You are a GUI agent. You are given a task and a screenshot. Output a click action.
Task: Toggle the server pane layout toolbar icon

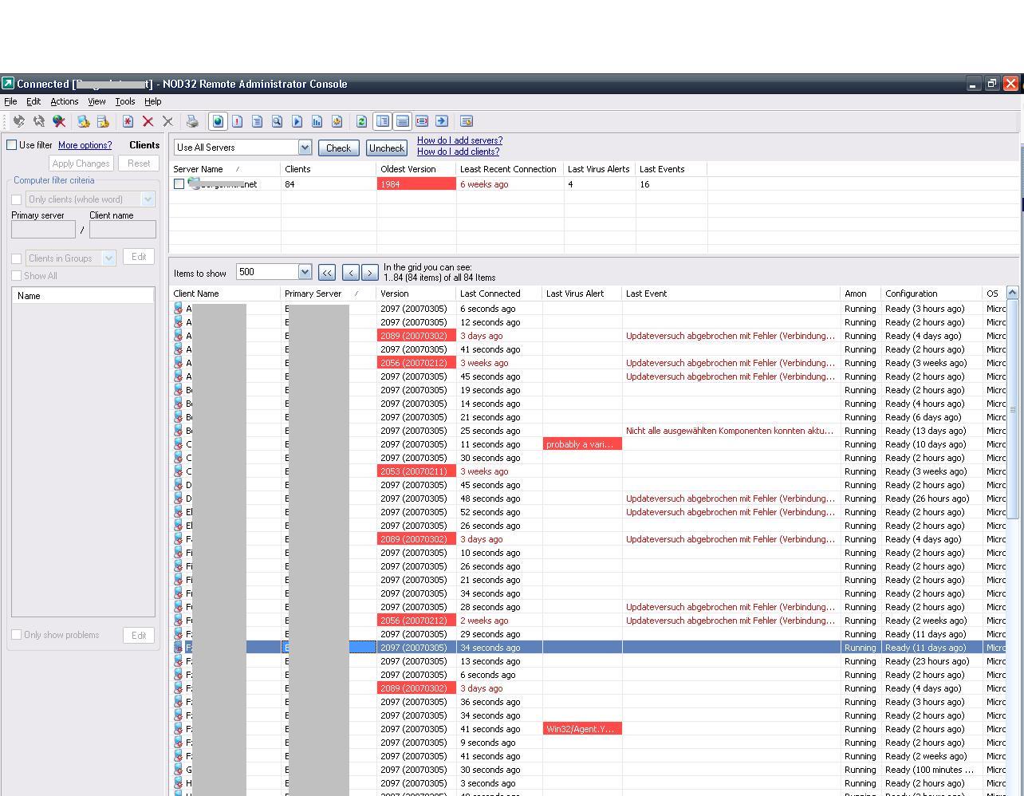tap(402, 121)
